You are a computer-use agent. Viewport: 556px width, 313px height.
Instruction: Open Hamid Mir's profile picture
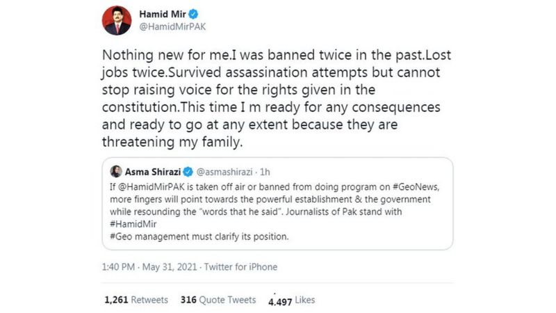point(117,21)
